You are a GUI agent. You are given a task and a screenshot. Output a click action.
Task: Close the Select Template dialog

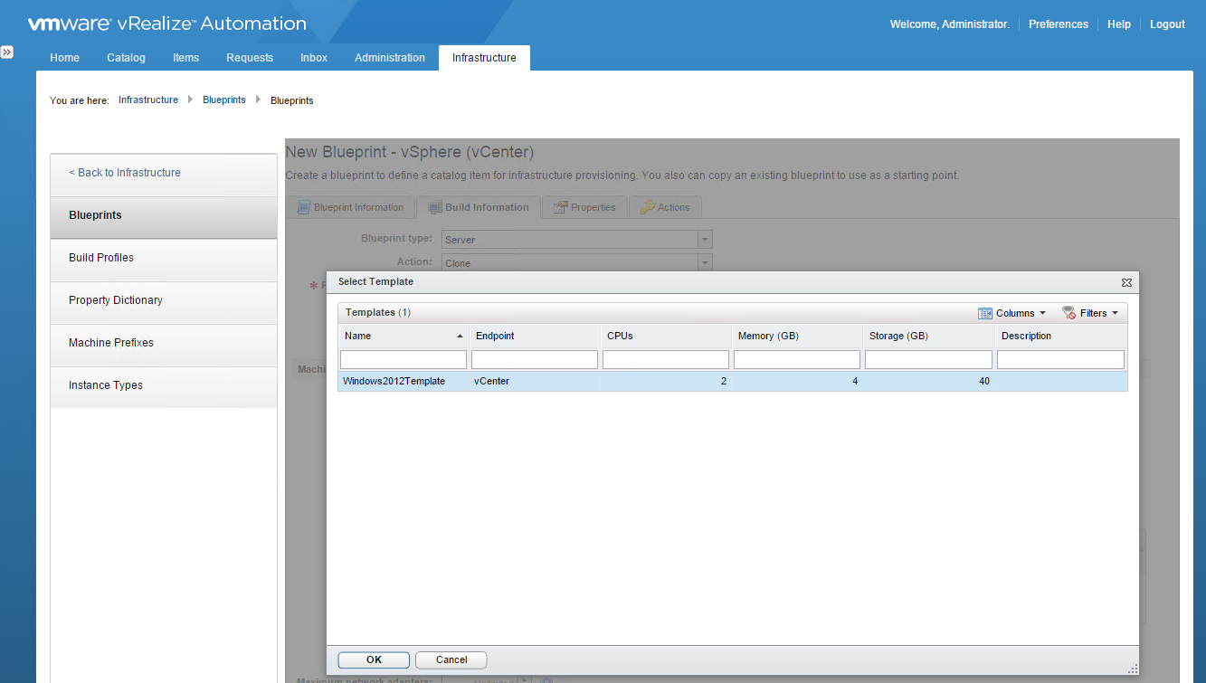click(x=1126, y=282)
